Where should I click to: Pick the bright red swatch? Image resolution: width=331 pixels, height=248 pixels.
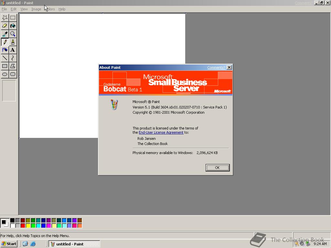23,226
